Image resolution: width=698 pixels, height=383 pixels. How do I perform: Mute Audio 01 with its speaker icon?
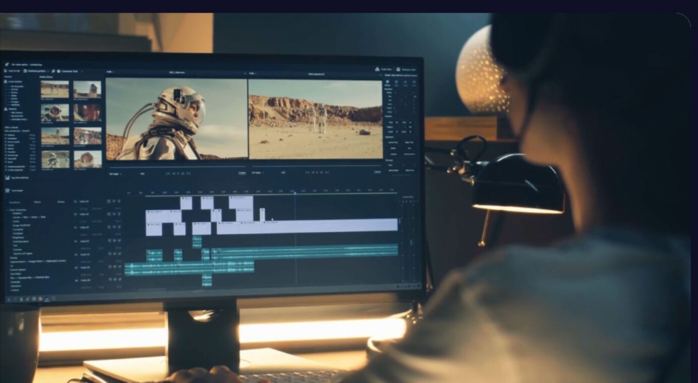(x=119, y=240)
